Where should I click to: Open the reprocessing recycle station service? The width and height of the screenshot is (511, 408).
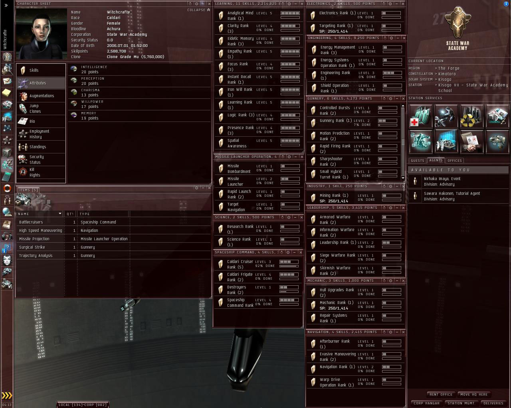click(x=471, y=116)
